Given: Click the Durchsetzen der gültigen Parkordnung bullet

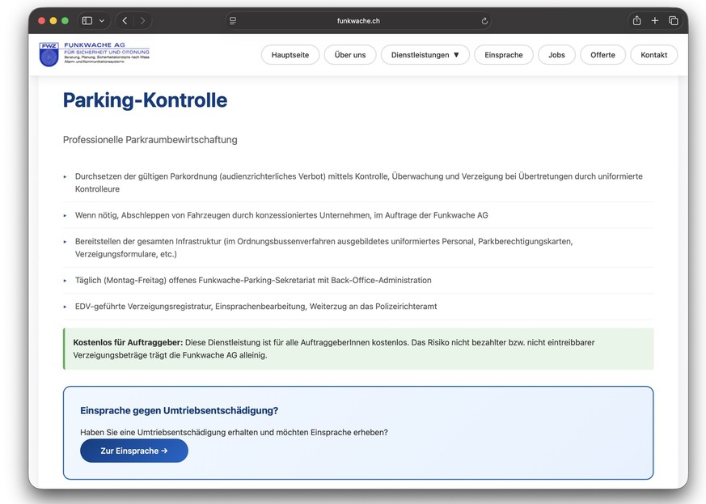Looking at the screenshot, I should click(x=358, y=182).
